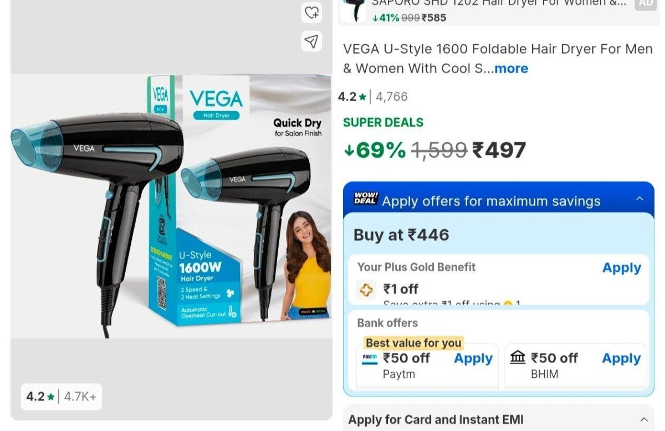Image resolution: width=665 pixels, height=431 pixels.
Task: Click the Paytm logo icon
Action: coord(369,358)
